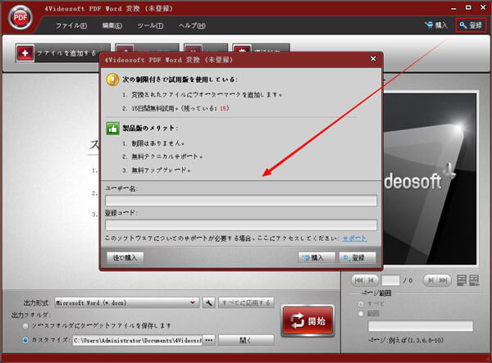Select the カスタマイズ radio button
The image size is (492, 363).
[25, 340]
